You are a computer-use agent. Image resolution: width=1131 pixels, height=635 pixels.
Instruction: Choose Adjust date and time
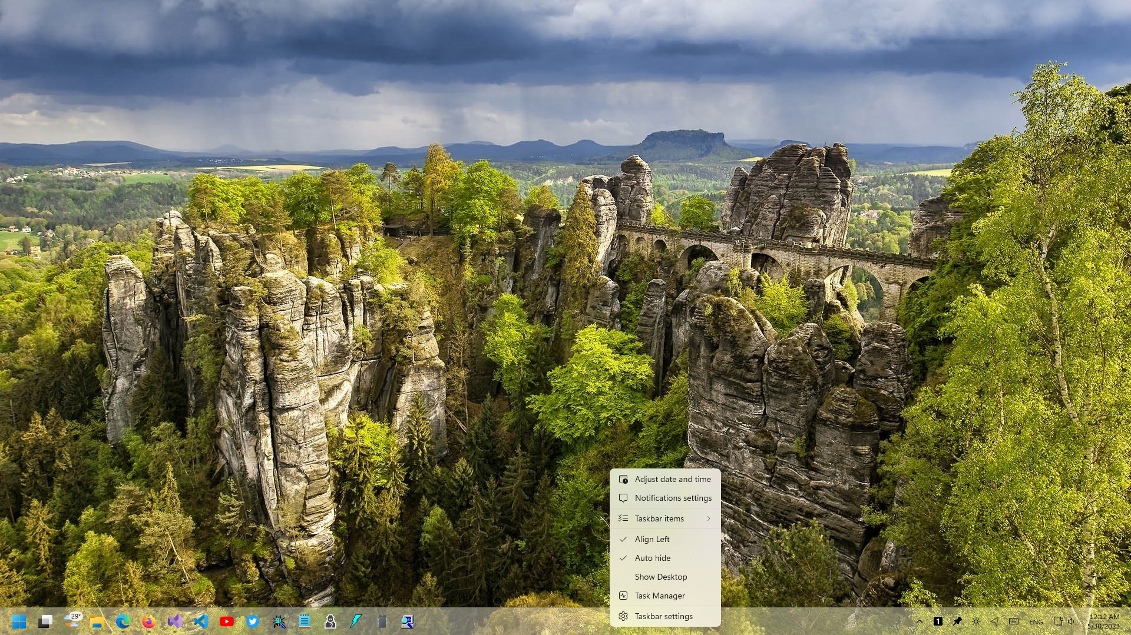tap(665, 480)
